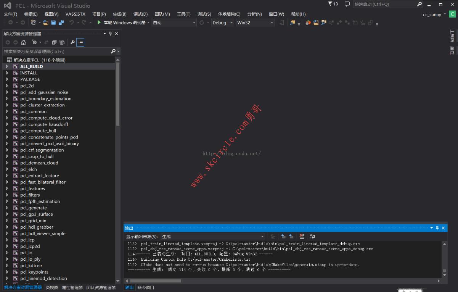This screenshot has width=458, height=292.
Task: Switch to the 团队资源管理器 tab
Action: [101, 287]
